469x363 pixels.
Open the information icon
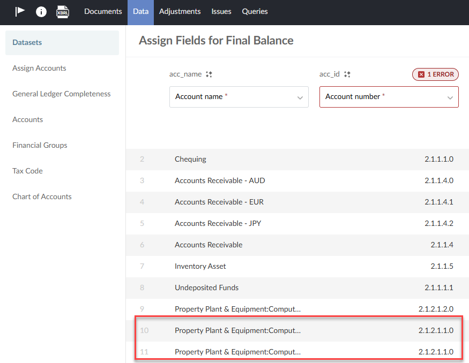pyautogui.click(x=41, y=12)
